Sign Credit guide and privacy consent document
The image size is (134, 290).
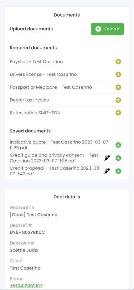click(x=107, y=158)
